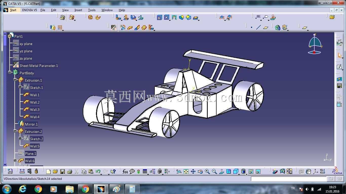Open the File menu

click(x=43, y=10)
